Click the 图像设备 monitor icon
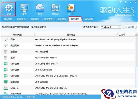 point(6,82)
